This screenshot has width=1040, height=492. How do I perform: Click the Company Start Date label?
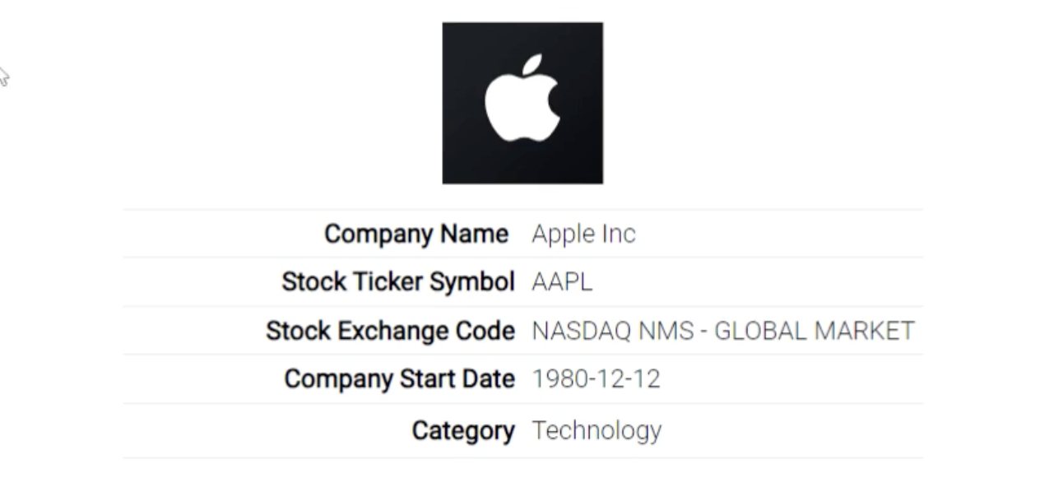click(399, 379)
